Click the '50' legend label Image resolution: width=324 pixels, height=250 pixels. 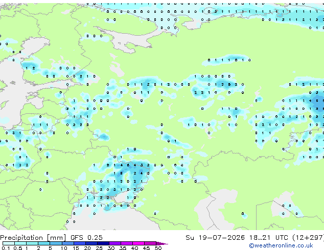point(158,248)
